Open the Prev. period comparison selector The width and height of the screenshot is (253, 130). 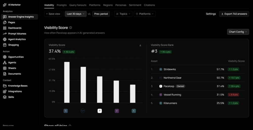point(101,14)
